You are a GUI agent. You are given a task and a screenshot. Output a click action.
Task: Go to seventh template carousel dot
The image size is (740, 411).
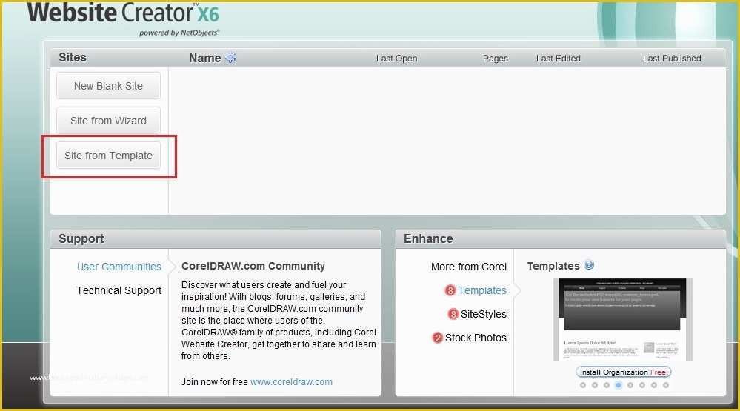tap(653, 385)
